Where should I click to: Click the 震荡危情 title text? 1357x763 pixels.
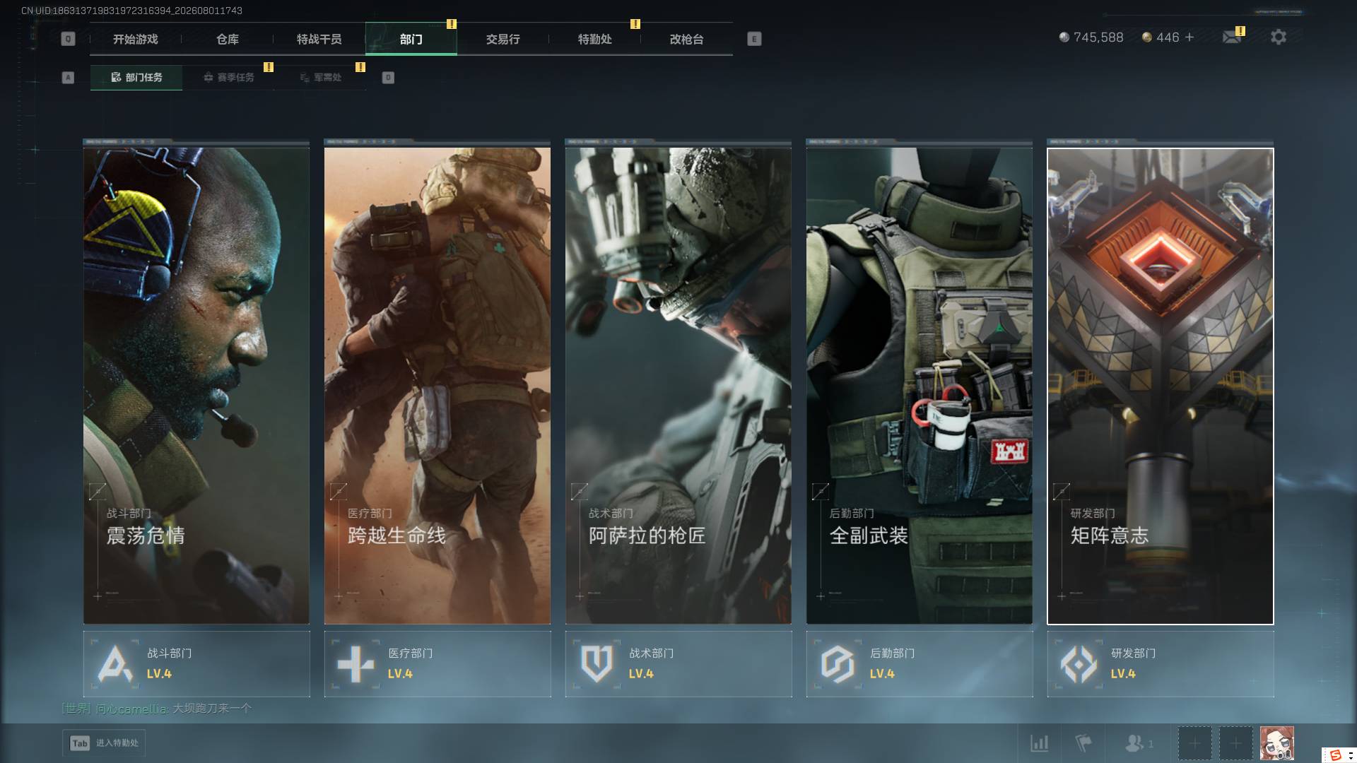[146, 536]
